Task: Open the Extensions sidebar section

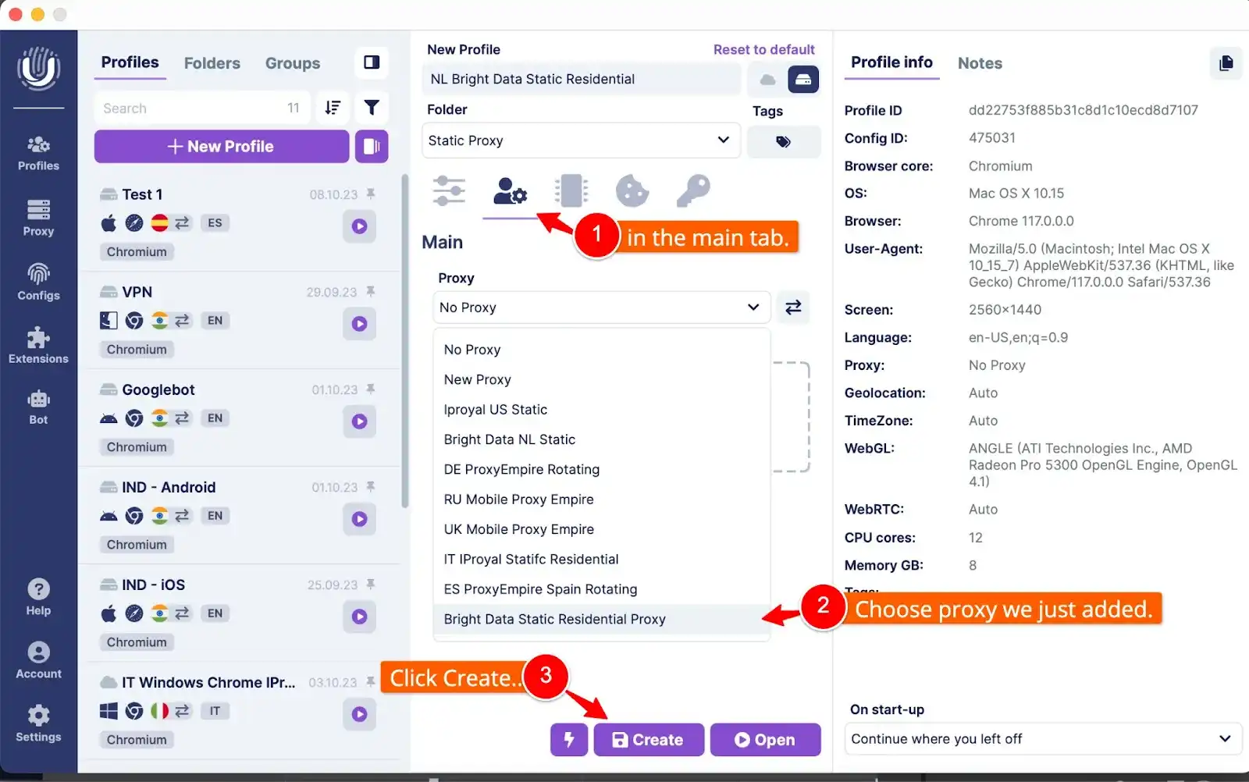Action: (x=38, y=346)
